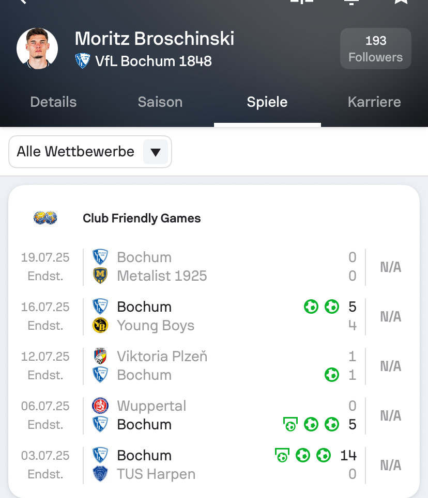
Task: Open Moritz Broschinski's profile photo
Action: 37,49
